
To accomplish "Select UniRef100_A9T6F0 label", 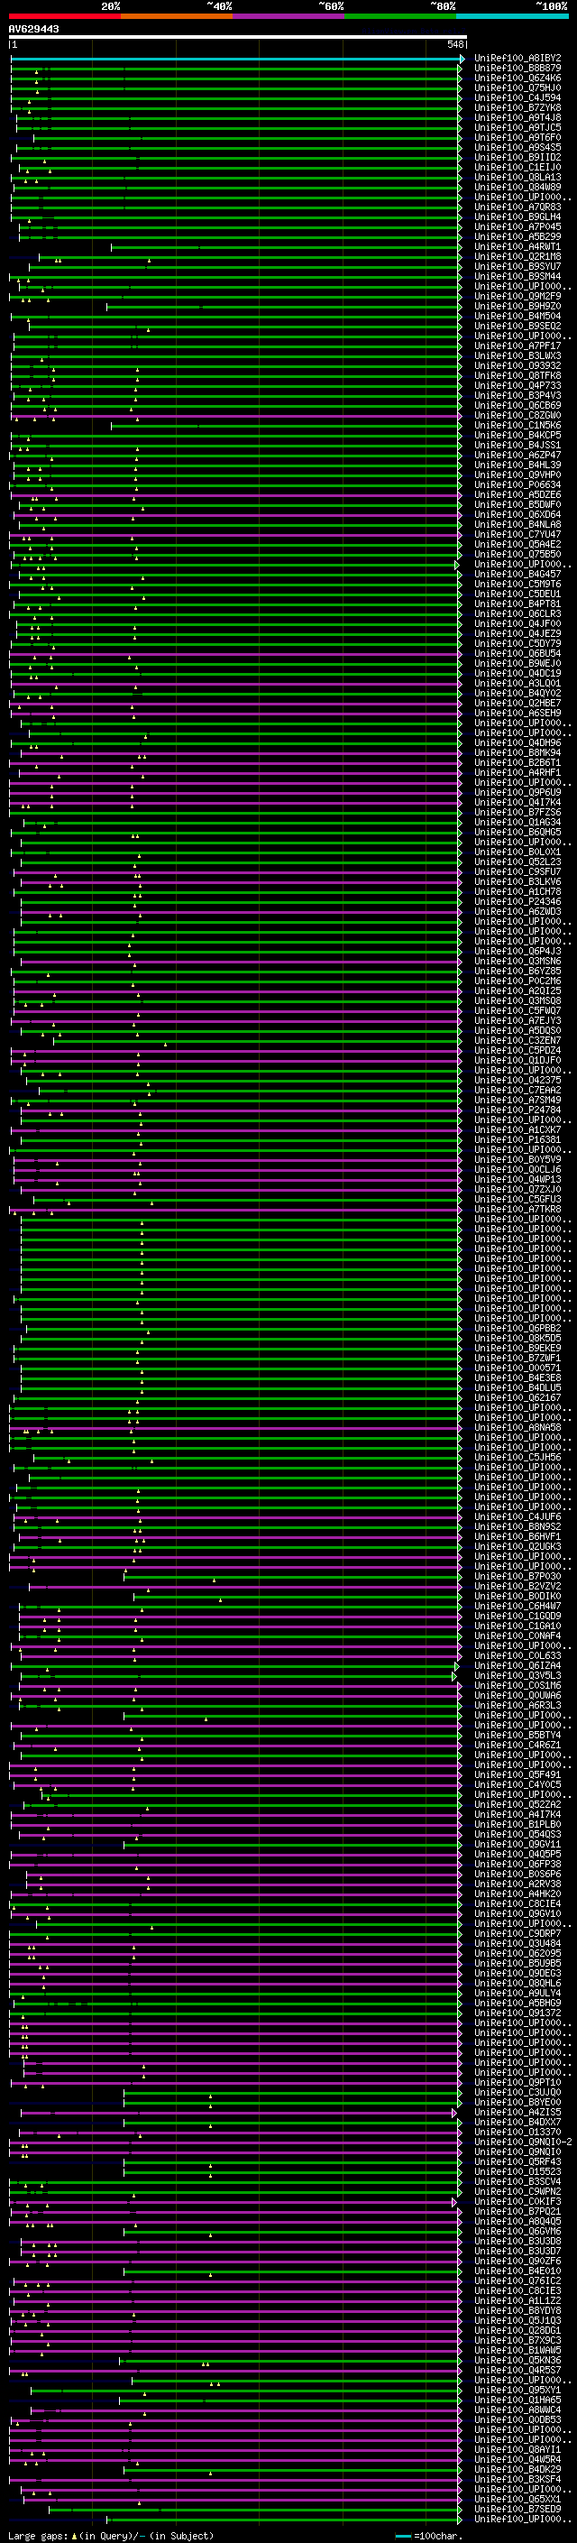I will pyautogui.click(x=517, y=137).
